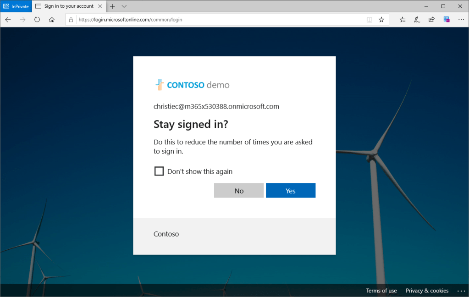469x297 pixels.
Task: Open the browser home page
Action: 52,20
